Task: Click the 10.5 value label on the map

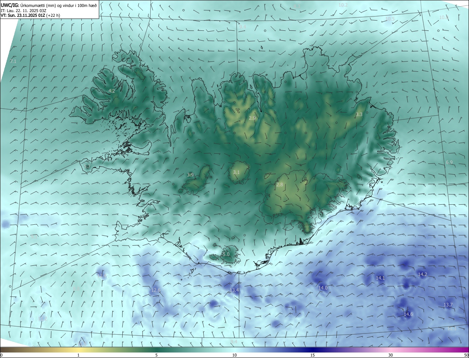Action: tap(390, 19)
